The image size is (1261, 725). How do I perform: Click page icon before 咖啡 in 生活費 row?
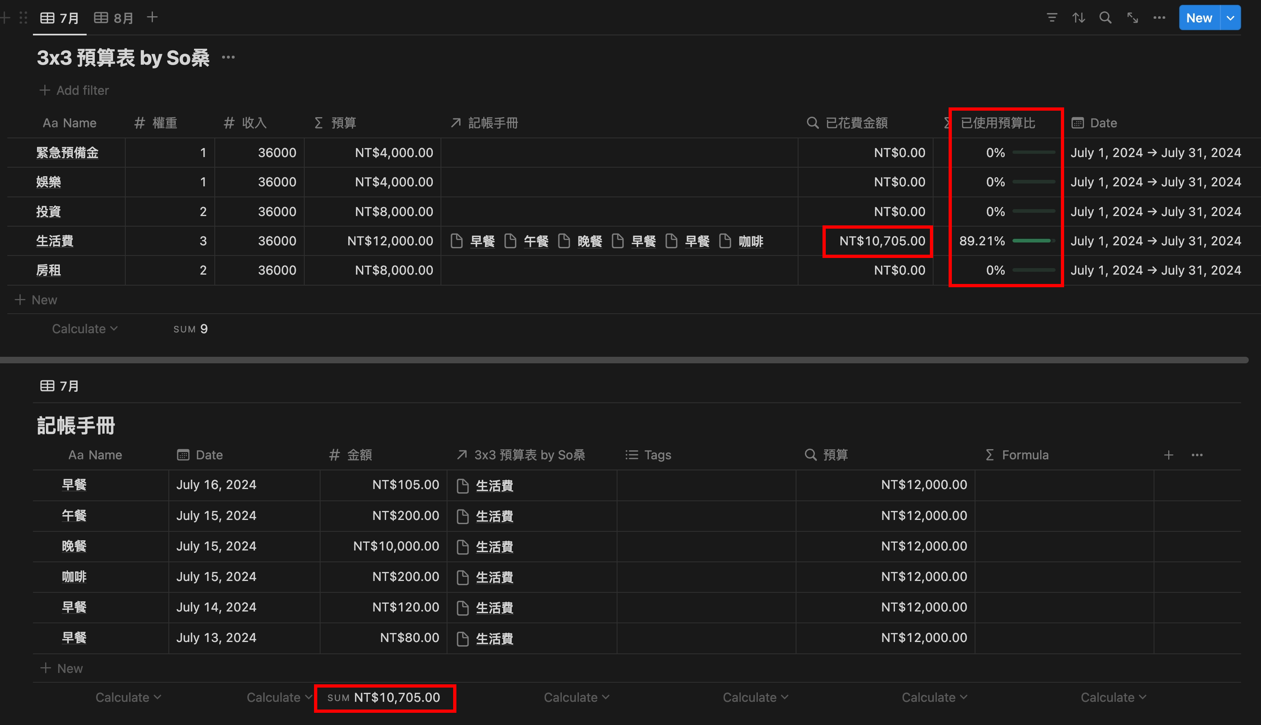(725, 241)
